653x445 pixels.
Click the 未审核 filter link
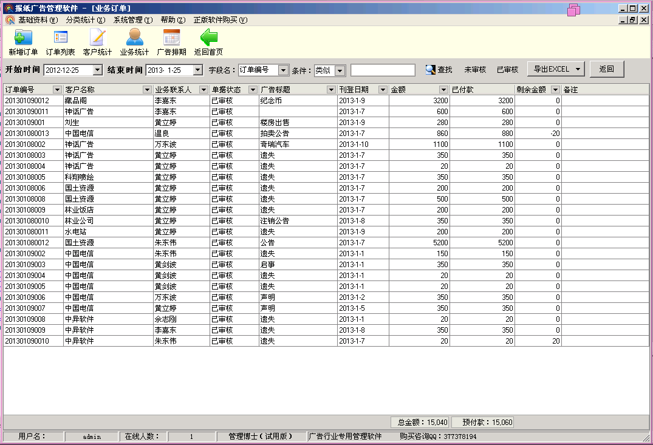click(x=475, y=70)
